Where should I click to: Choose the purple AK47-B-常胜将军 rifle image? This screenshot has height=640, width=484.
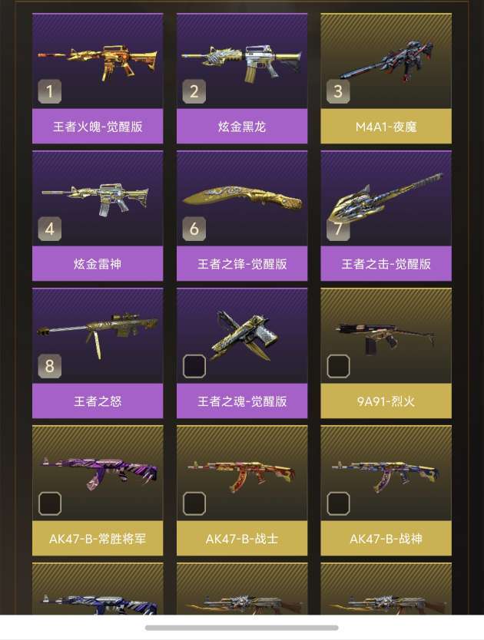point(98,471)
